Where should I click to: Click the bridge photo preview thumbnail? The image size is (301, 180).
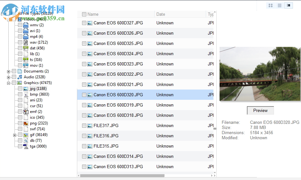click(260, 74)
